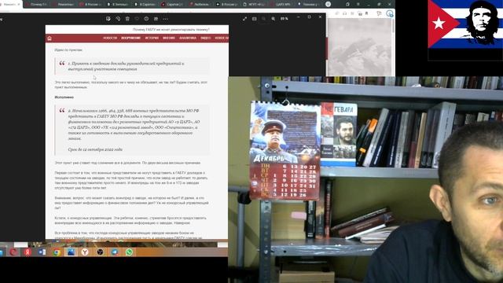Open Telegram from the taskbar
Screen dimensions: 503x283
tap(115, 252)
